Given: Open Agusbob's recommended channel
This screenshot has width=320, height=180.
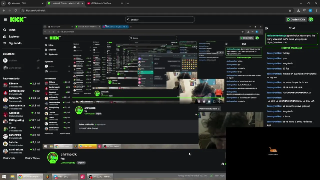Looking at the screenshot, I should click(x=21, y=114).
